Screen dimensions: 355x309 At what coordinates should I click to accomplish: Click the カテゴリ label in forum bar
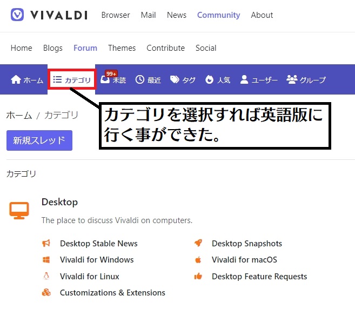(78, 80)
